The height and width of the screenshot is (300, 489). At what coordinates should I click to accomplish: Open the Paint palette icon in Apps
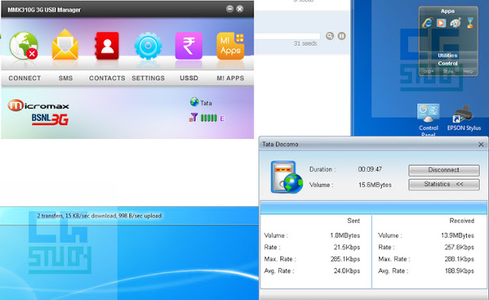[455, 23]
